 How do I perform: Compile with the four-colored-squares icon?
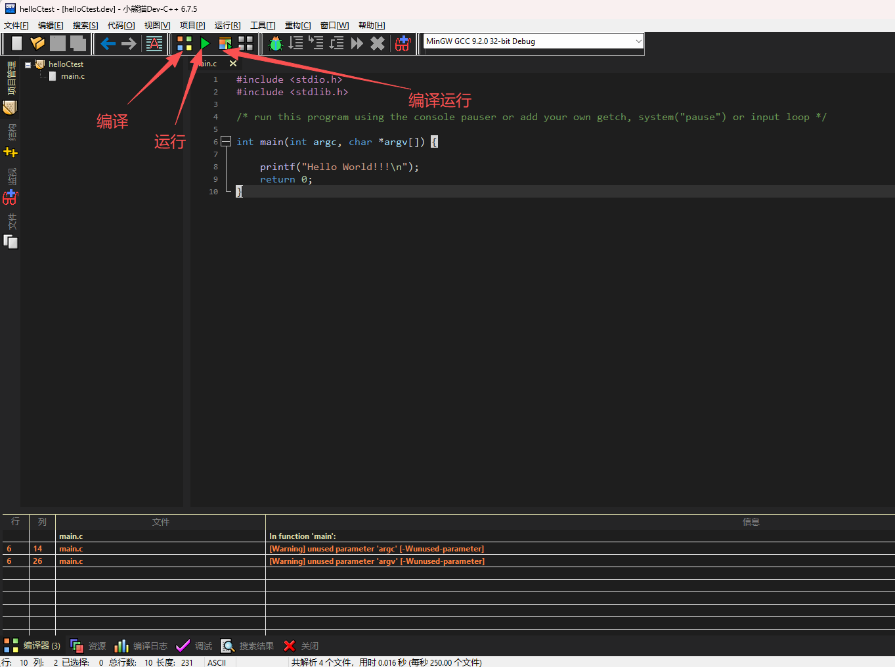click(185, 43)
